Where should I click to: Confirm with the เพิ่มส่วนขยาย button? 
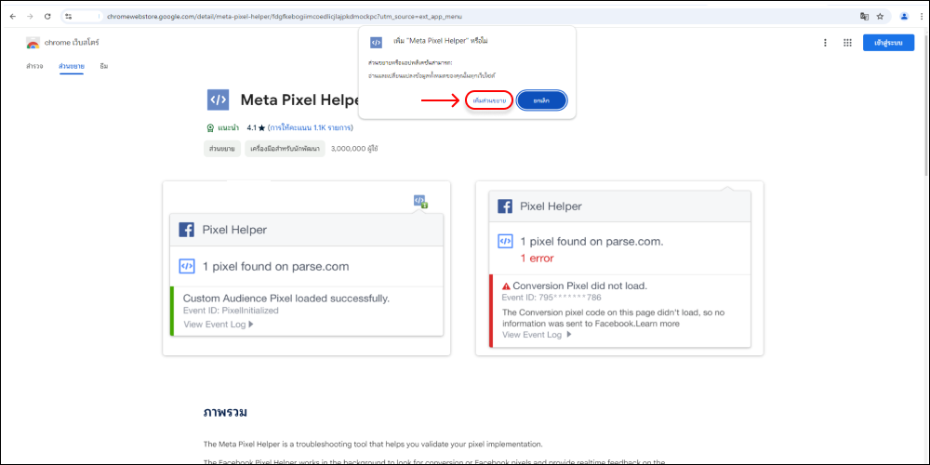click(x=489, y=100)
